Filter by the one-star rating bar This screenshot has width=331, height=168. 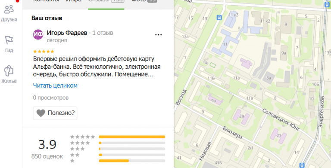[x=132, y=161]
